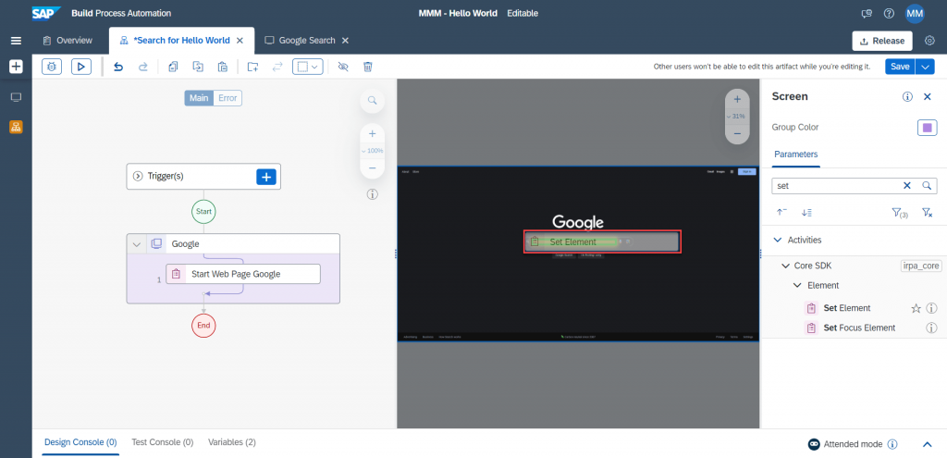Select the Start Web Page Google step

(243, 274)
